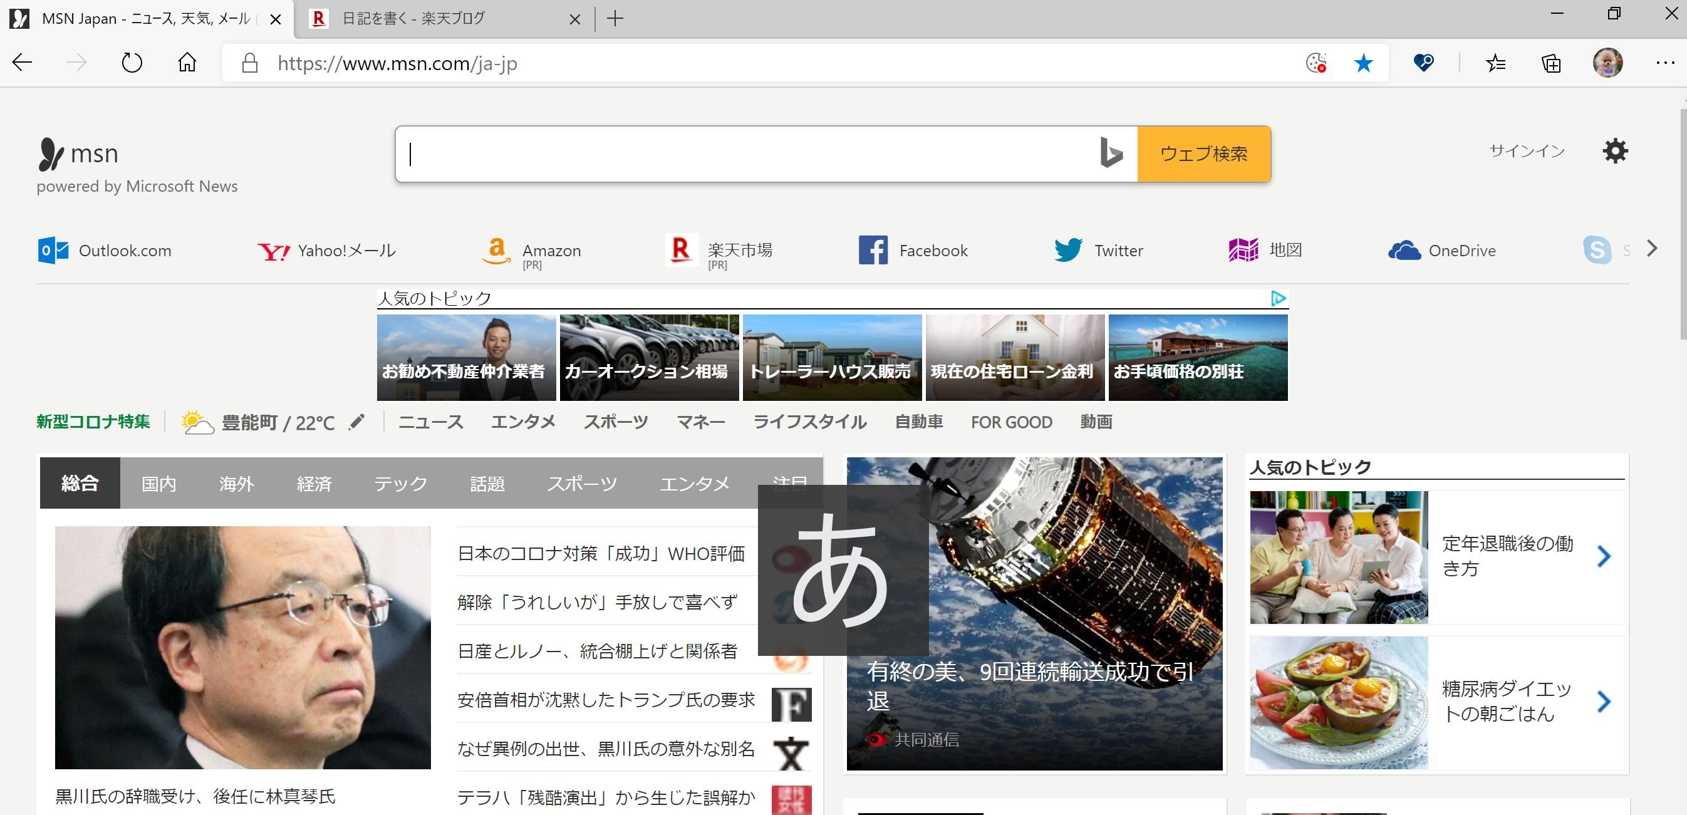Screen dimensions: 1687x815
Task: Open the トレーラーハウス販売 ad thumbnail
Action: pos(833,358)
